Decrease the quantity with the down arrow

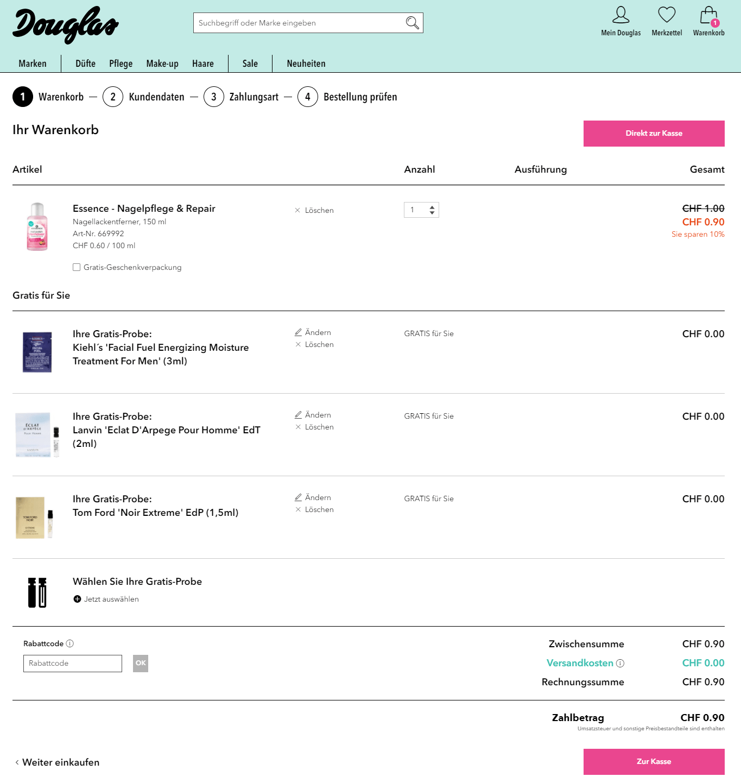[x=432, y=213]
